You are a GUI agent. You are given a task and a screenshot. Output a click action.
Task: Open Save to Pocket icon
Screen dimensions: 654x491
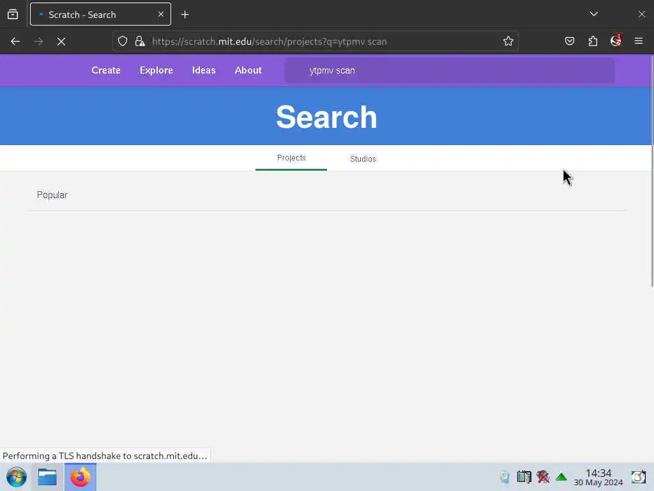[570, 42]
